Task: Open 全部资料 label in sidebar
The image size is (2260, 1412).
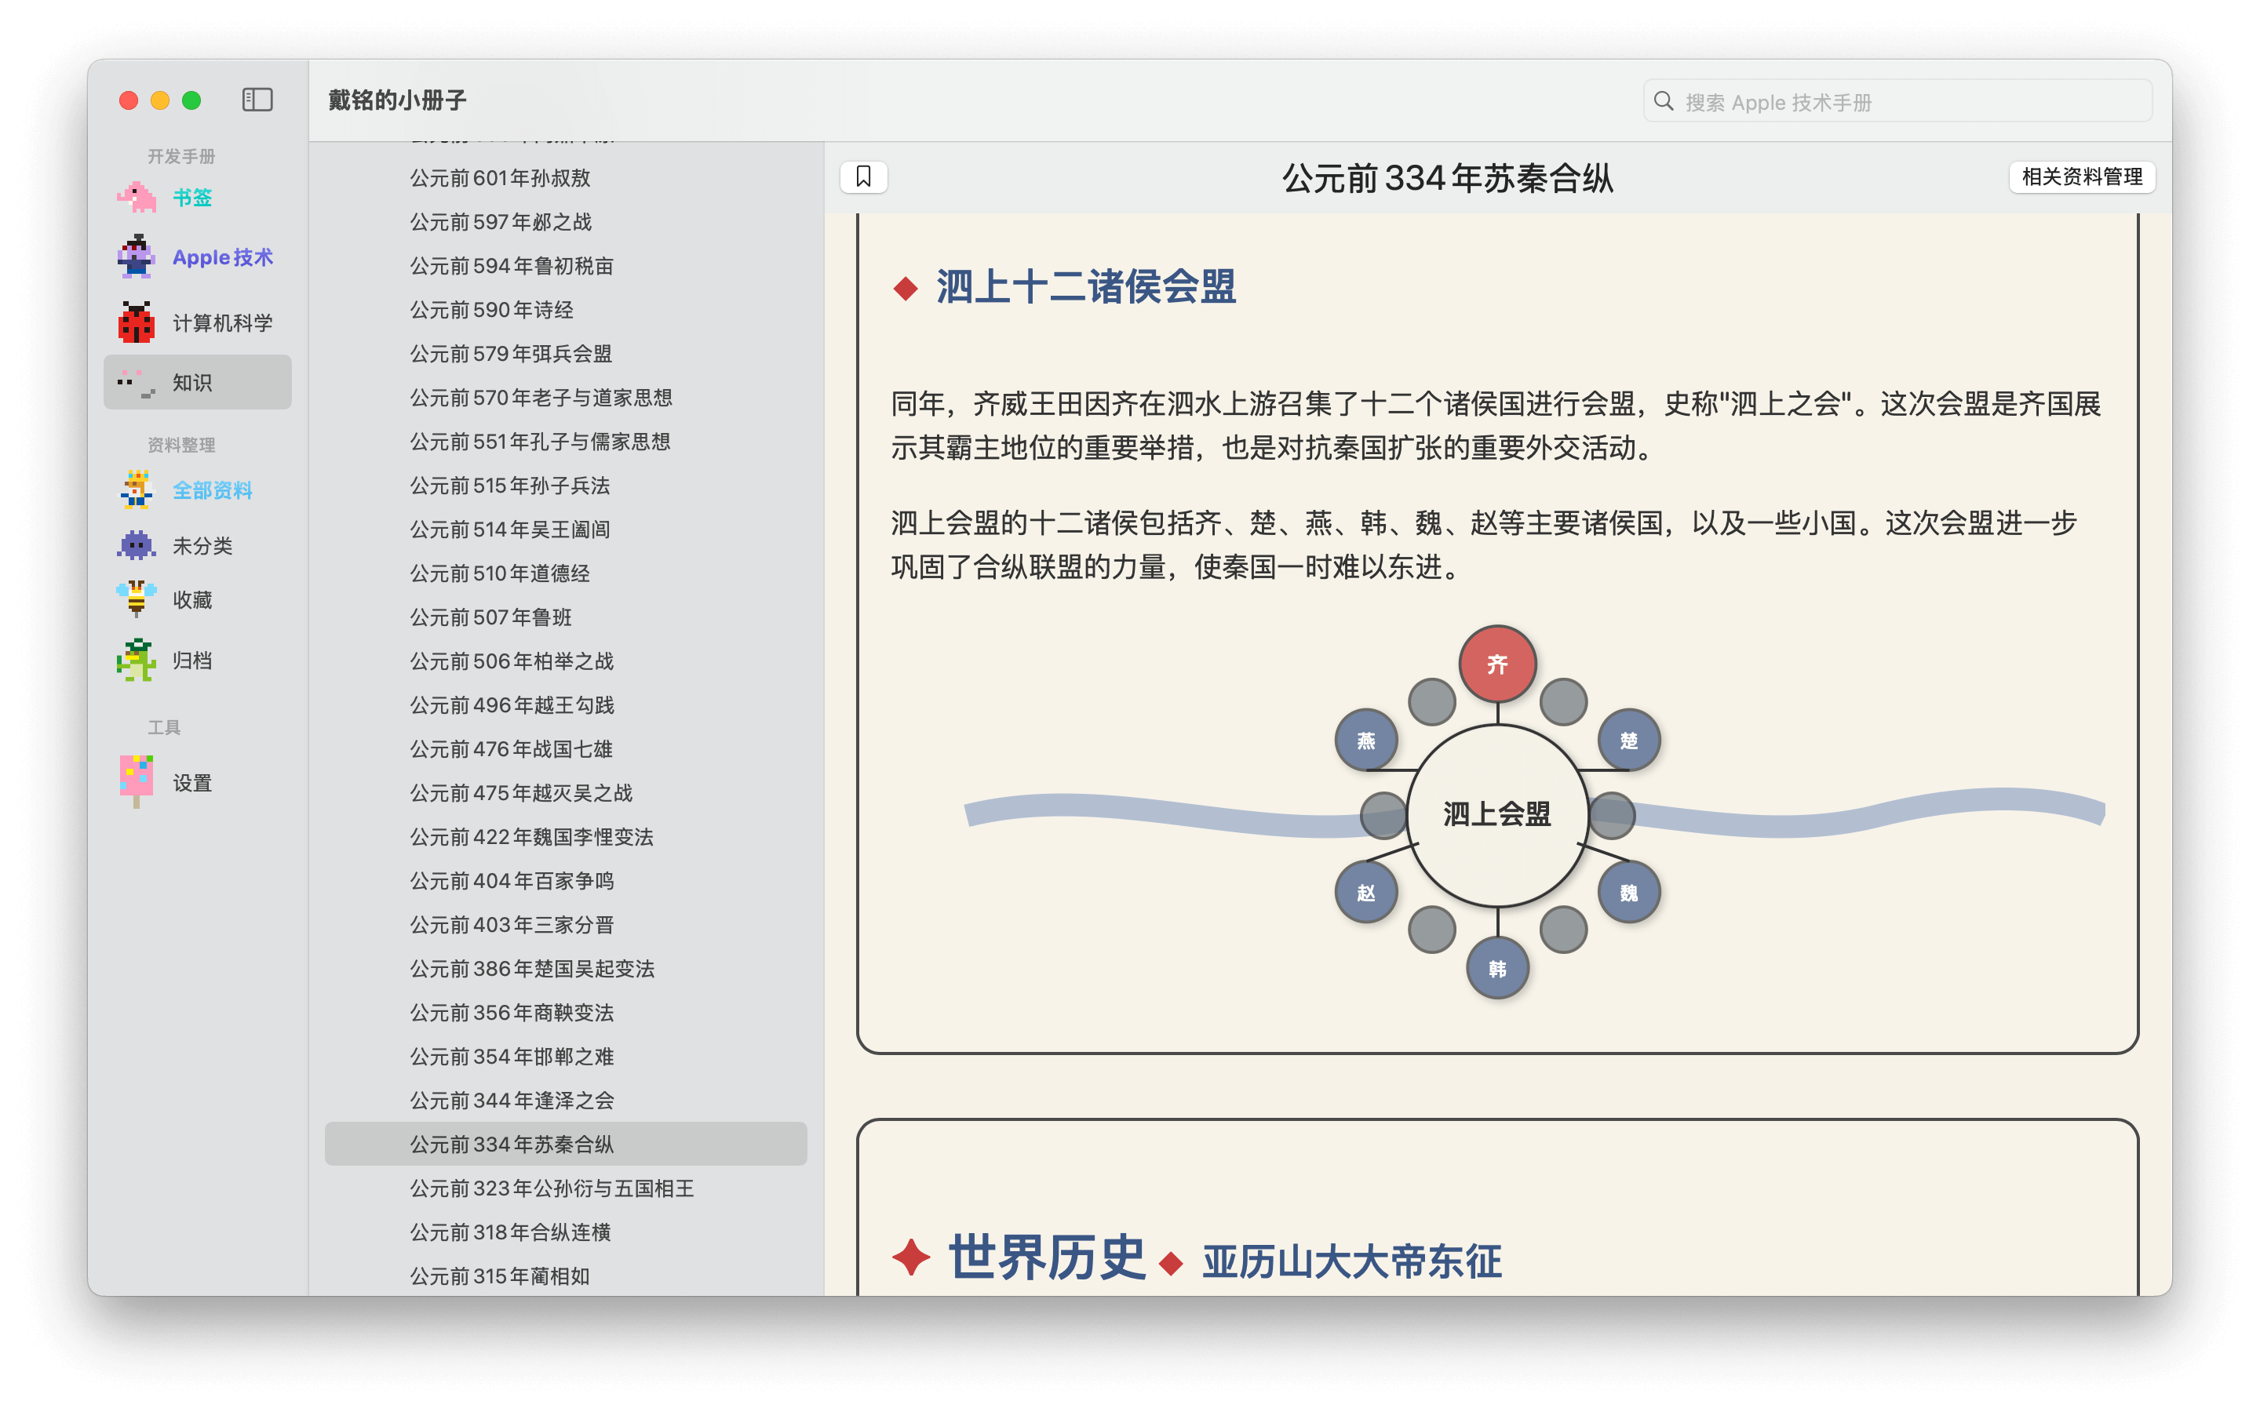Action: click(x=212, y=489)
